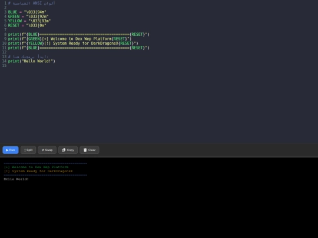318x238 pixels.
Task: Click the Arabic comment on line 13
Action: [x=28, y=56]
